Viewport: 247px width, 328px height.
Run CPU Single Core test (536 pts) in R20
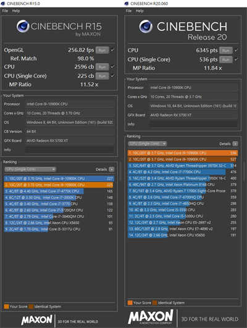pyautogui.click(x=226, y=59)
